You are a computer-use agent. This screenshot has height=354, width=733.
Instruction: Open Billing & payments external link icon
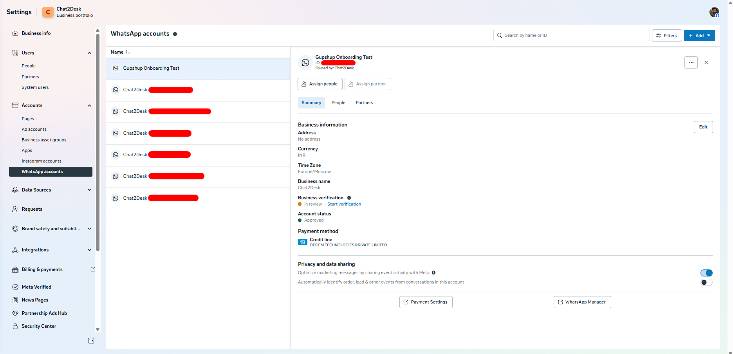(93, 269)
